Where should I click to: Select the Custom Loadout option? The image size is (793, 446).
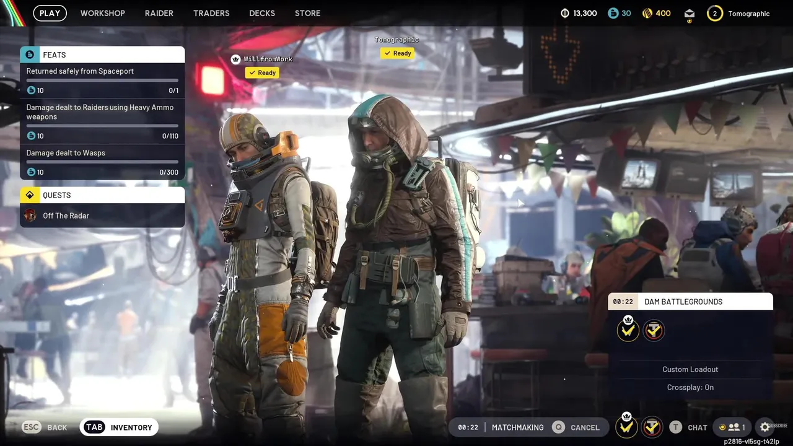690,369
